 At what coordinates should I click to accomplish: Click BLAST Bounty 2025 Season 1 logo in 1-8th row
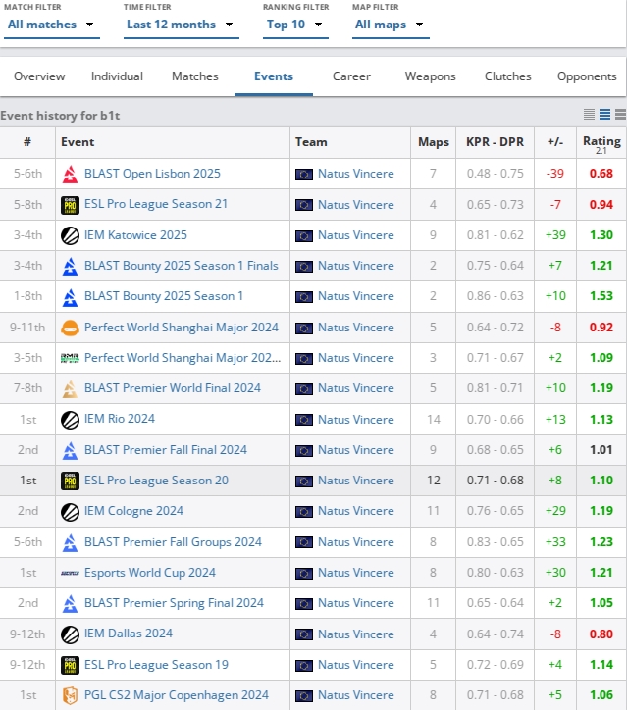[x=70, y=297]
